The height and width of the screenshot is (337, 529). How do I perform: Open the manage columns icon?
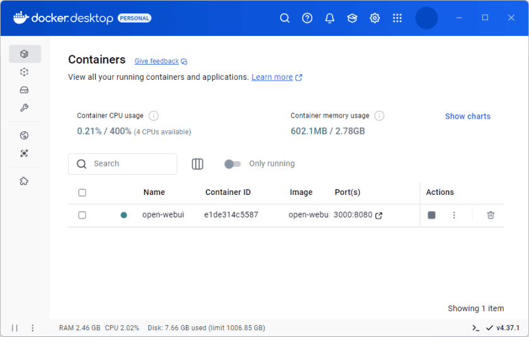click(x=197, y=164)
